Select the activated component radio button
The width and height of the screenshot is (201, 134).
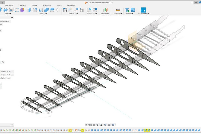(1, 50)
